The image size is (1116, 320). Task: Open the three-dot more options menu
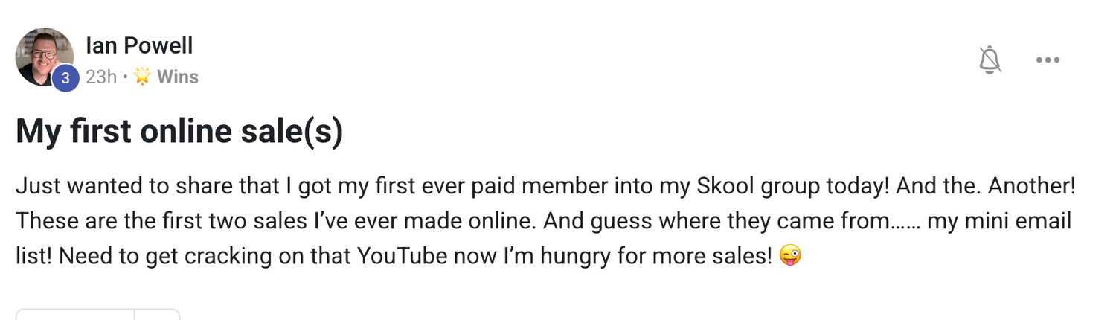pyautogui.click(x=1048, y=60)
